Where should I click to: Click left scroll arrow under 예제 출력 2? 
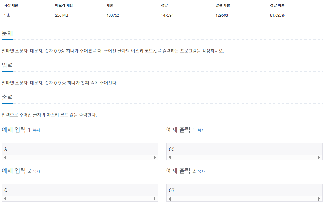(x=169, y=198)
